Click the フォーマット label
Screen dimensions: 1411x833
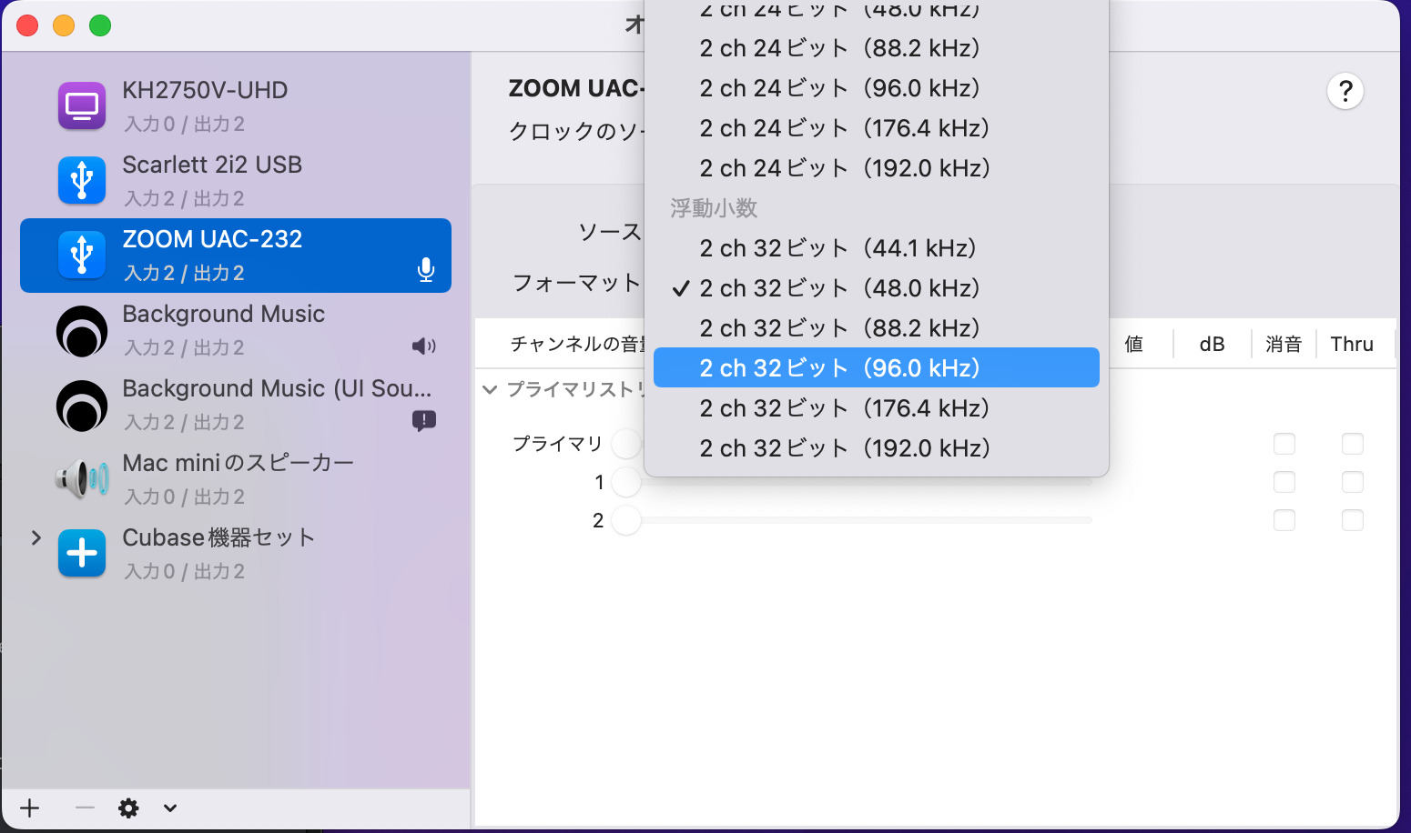point(577,283)
